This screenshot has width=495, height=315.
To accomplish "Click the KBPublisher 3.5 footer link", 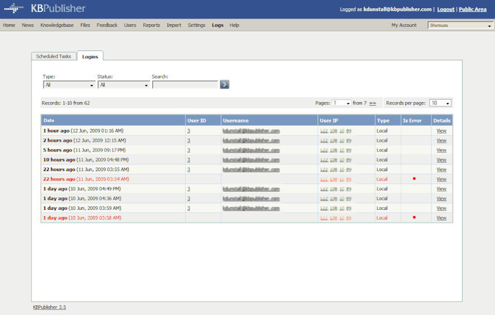I will click(49, 307).
